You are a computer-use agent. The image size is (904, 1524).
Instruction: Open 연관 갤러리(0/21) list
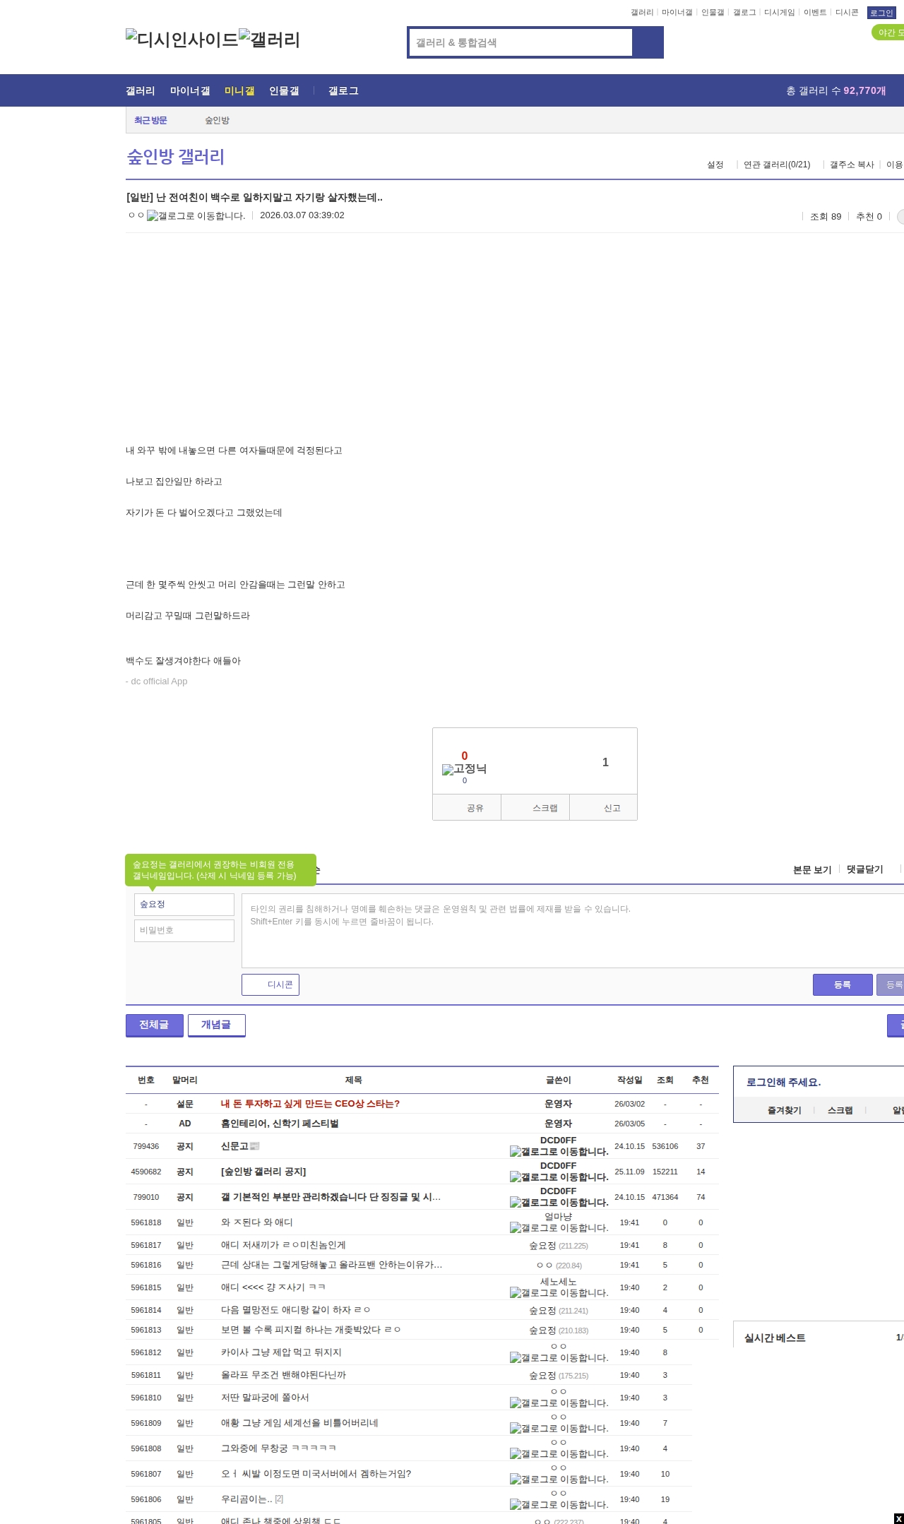(x=777, y=165)
